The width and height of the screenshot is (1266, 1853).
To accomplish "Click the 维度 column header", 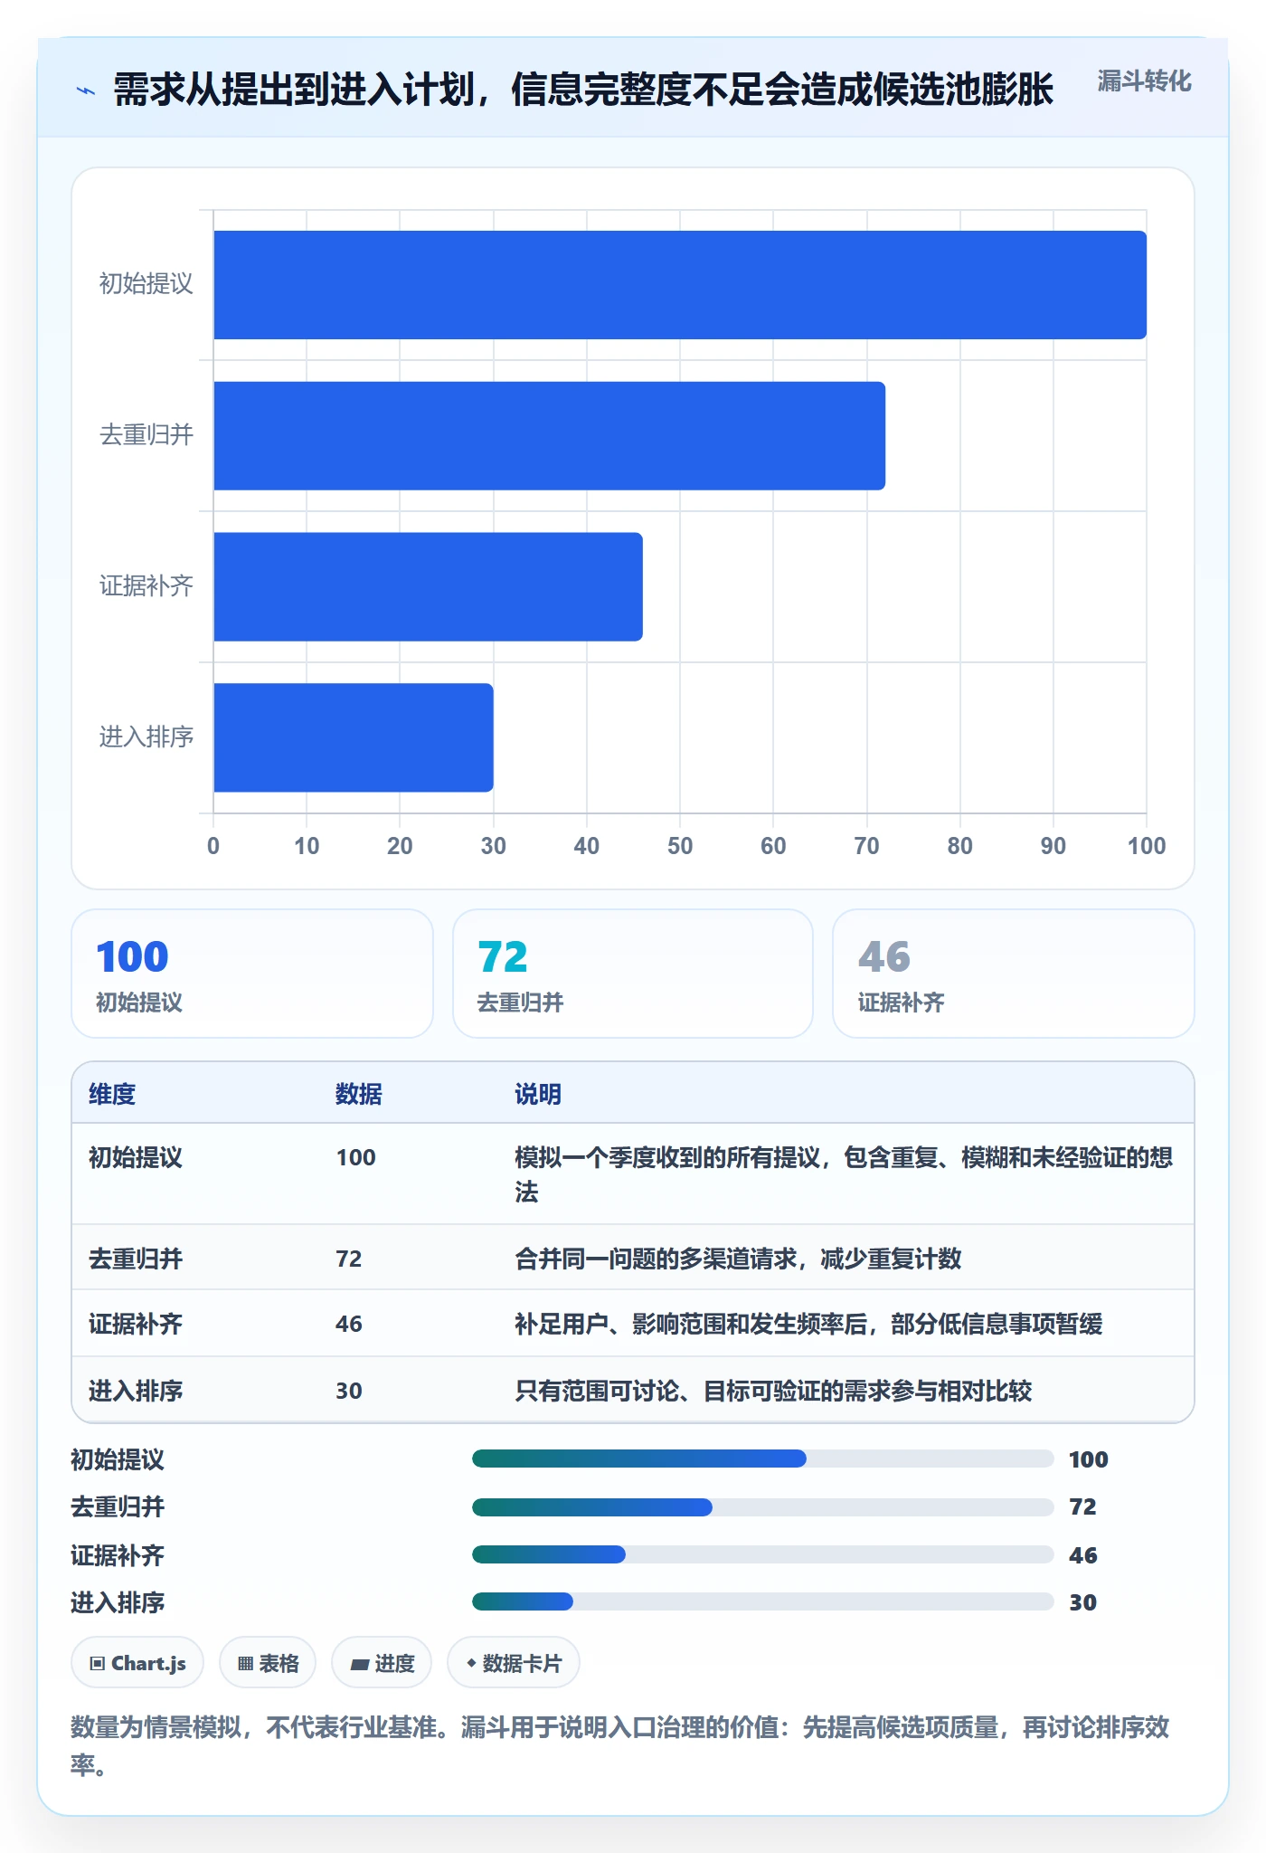I will [112, 1094].
